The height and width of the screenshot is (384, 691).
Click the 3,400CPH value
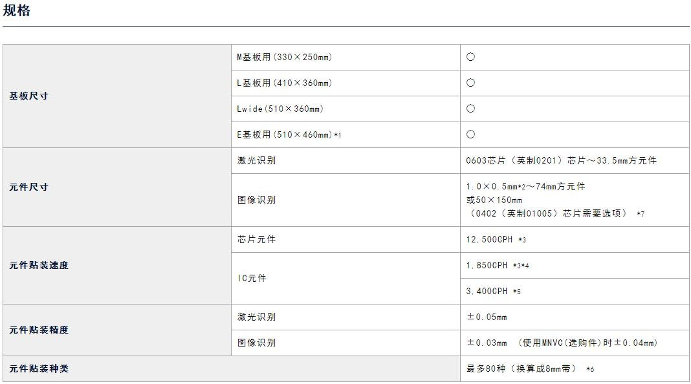(x=487, y=291)
